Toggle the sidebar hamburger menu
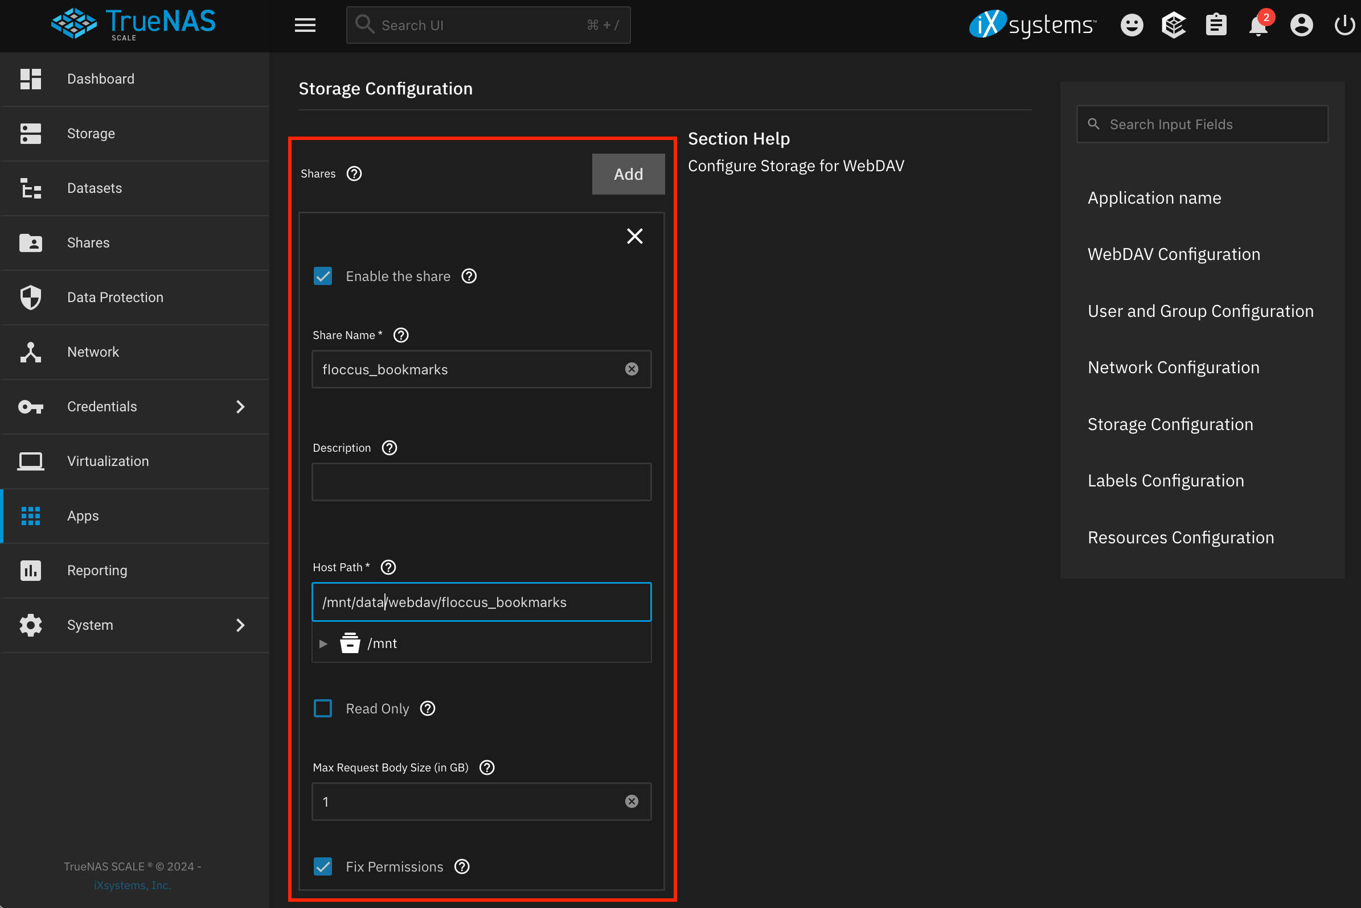1361x908 pixels. click(x=305, y=25)
